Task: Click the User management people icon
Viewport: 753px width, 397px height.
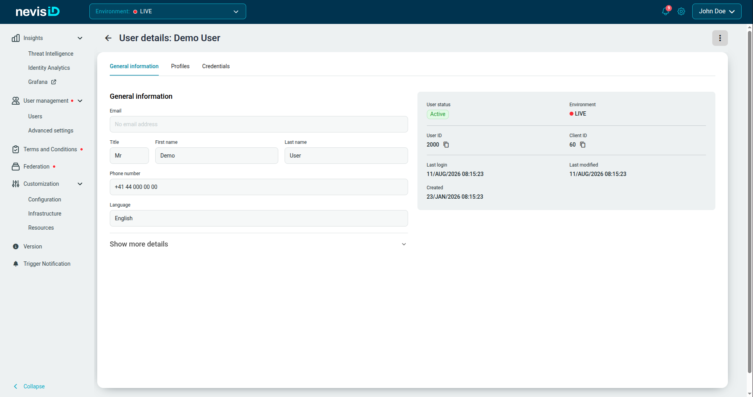Action: (16, 101)
